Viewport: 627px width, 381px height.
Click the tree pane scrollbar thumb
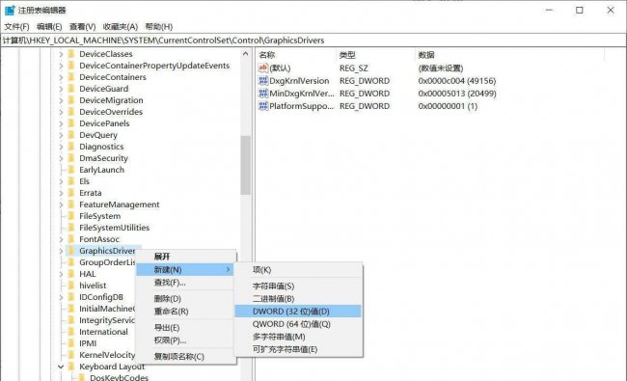coord(246,165)
